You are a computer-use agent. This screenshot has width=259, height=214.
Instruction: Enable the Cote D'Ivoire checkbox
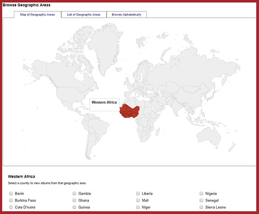tap(11, 208)
